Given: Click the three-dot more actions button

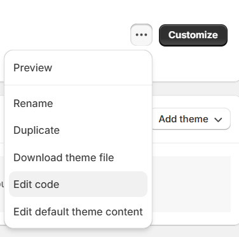Looking at the screenshot, I should [141, 35].
